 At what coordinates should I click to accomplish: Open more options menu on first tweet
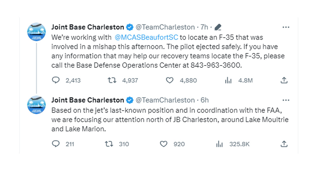pos(286,27)
